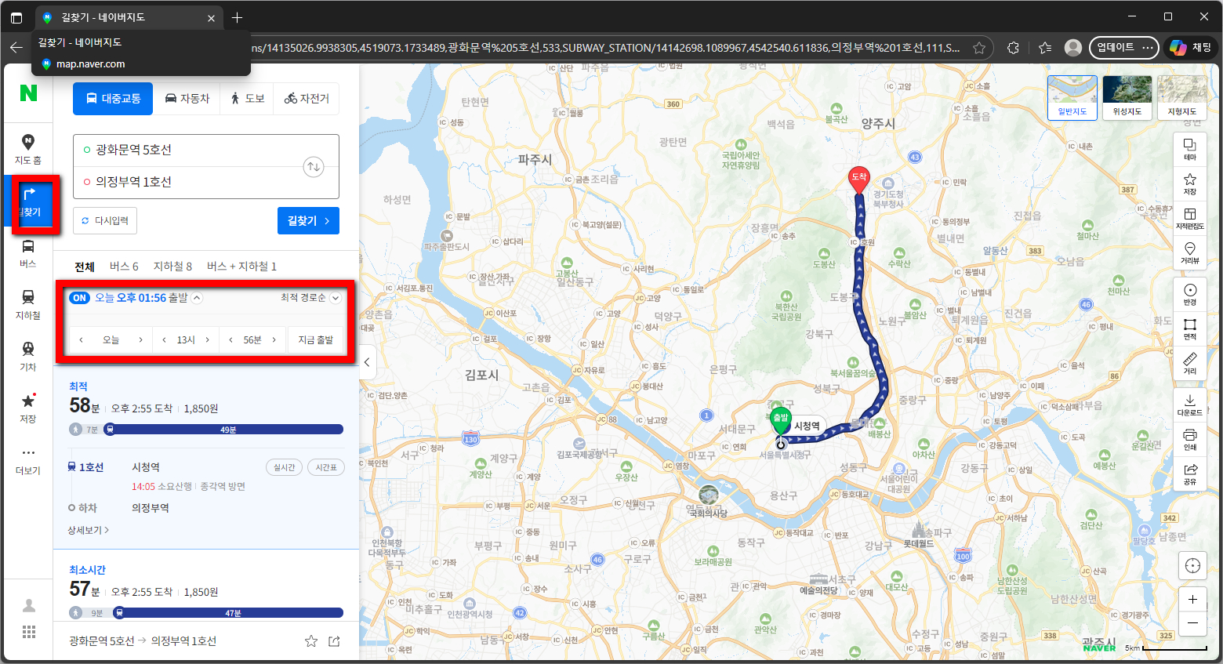Show 전체 routes tab
Image resolution: width=1223 pixels, height=664 pixels.
(x=85, y=267)
